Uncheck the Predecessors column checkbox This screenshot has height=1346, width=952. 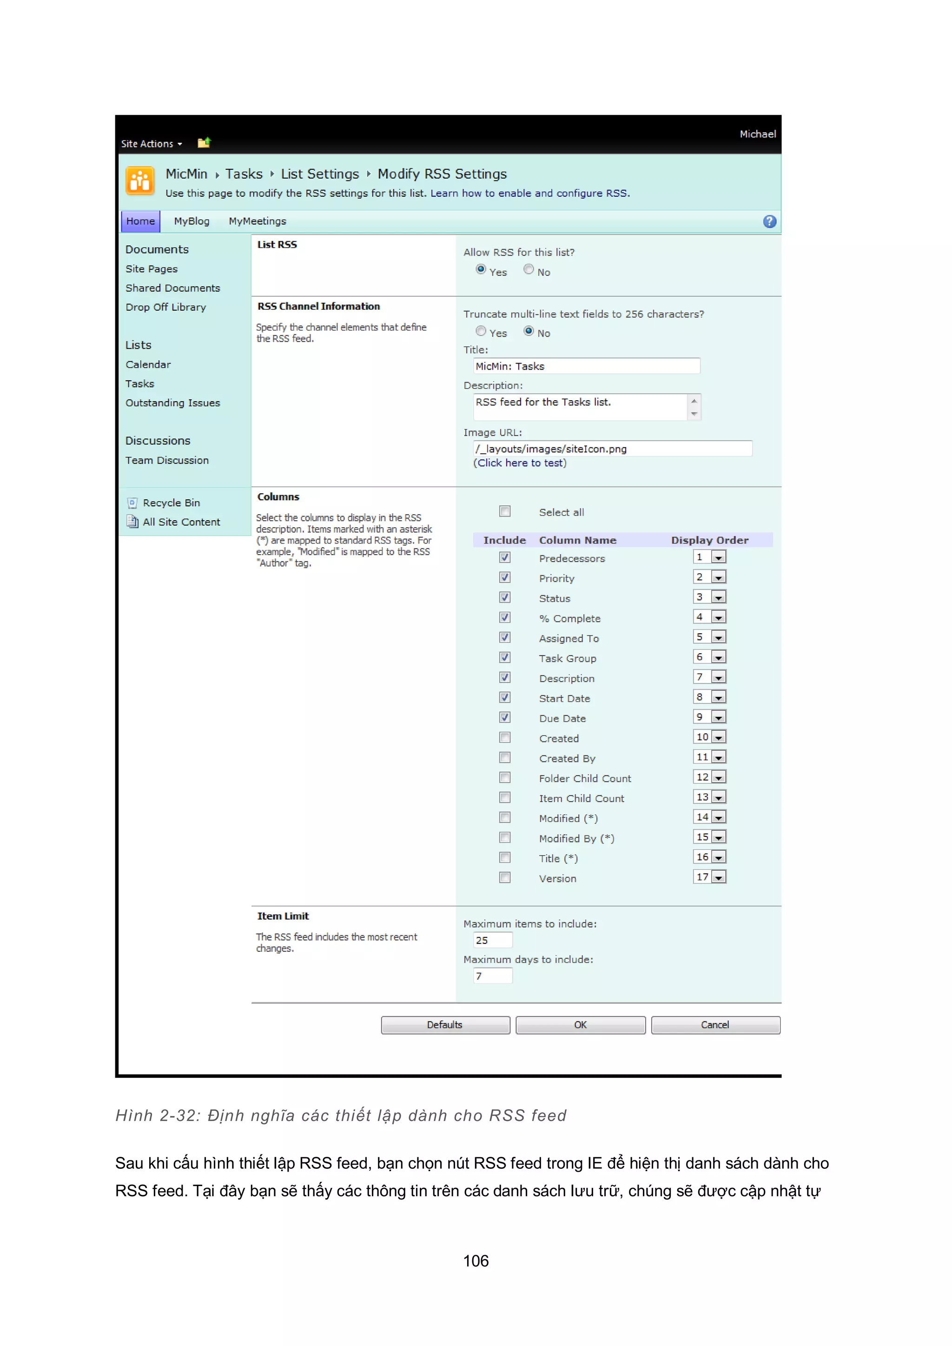point(505,557)
